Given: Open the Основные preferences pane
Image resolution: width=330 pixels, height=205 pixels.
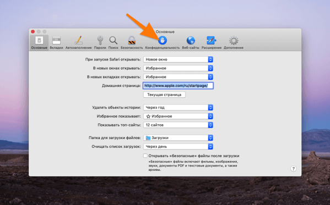Looking at the screenshot, I should [x=39, y=43].
